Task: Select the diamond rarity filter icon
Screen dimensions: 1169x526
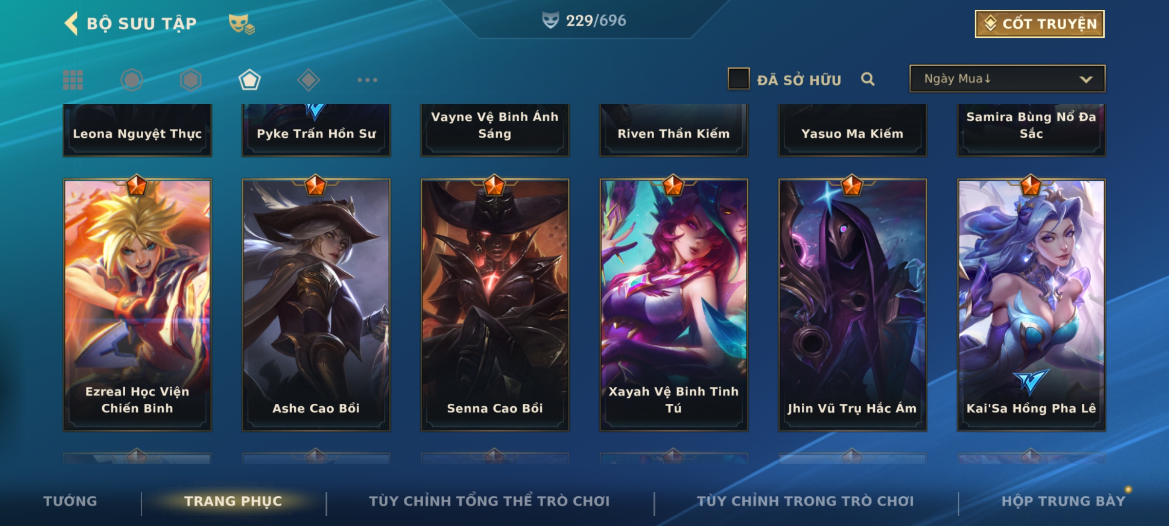Action: pos(308,80)
